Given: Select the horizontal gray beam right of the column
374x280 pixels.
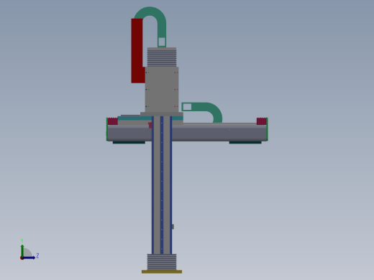Looking at the screenshot, I should tap(219, 133).
